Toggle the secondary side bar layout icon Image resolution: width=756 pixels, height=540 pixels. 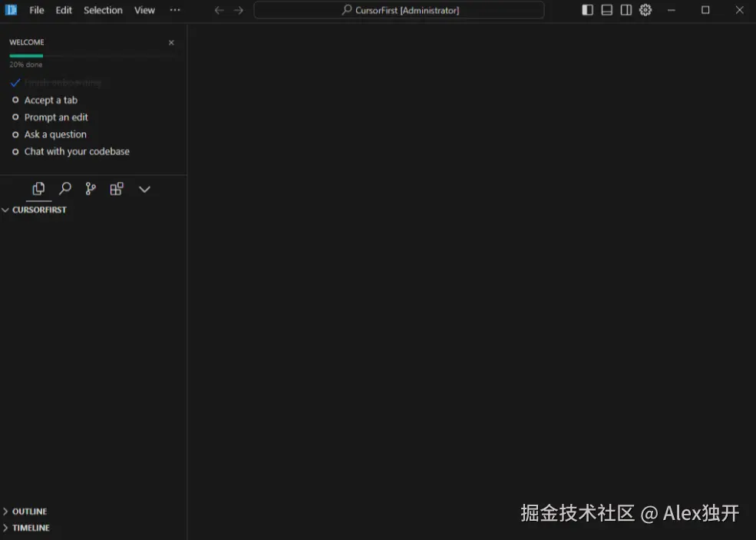click(x=626, y=10)
